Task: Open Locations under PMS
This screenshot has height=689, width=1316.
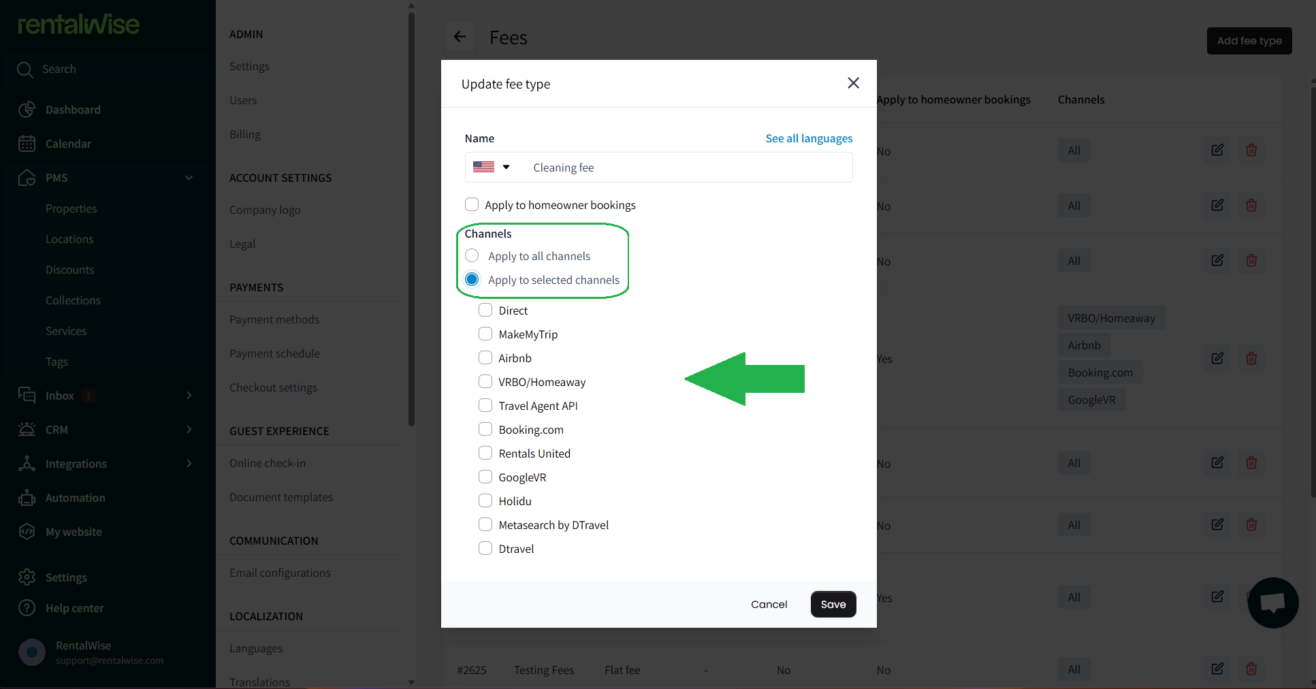Action: pyautogui.click(x=69, y=239)
